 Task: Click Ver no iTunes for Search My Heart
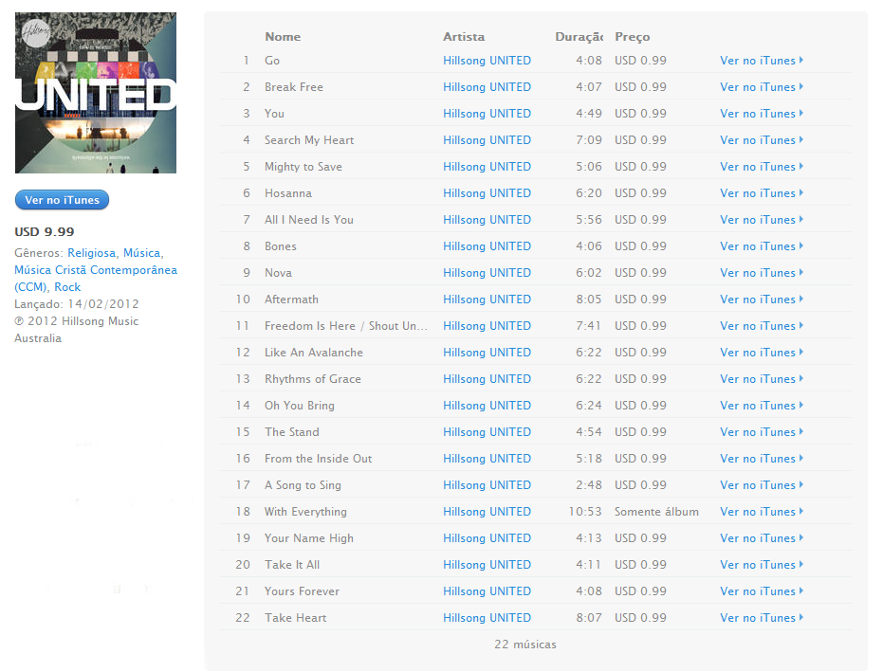pos(762,139)
